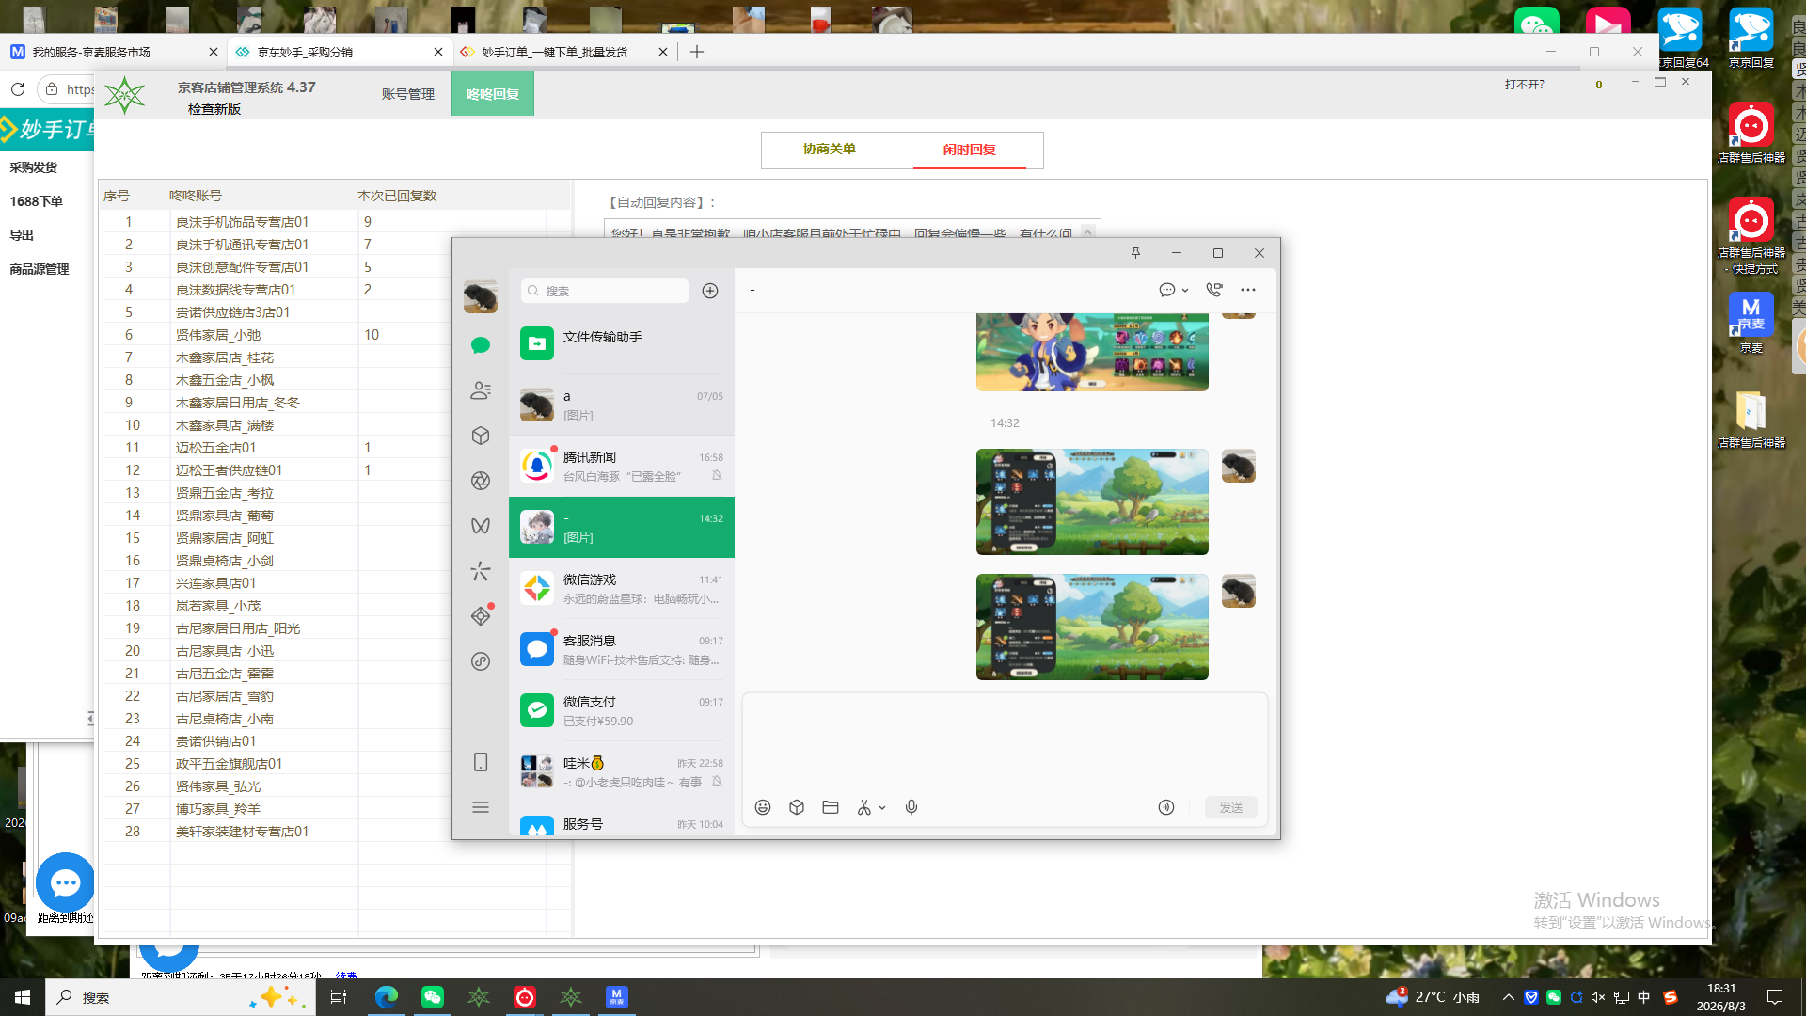Show hidden tray icons chevron
This screenshot has width=1806, height=1016.
coord(1509,997)
